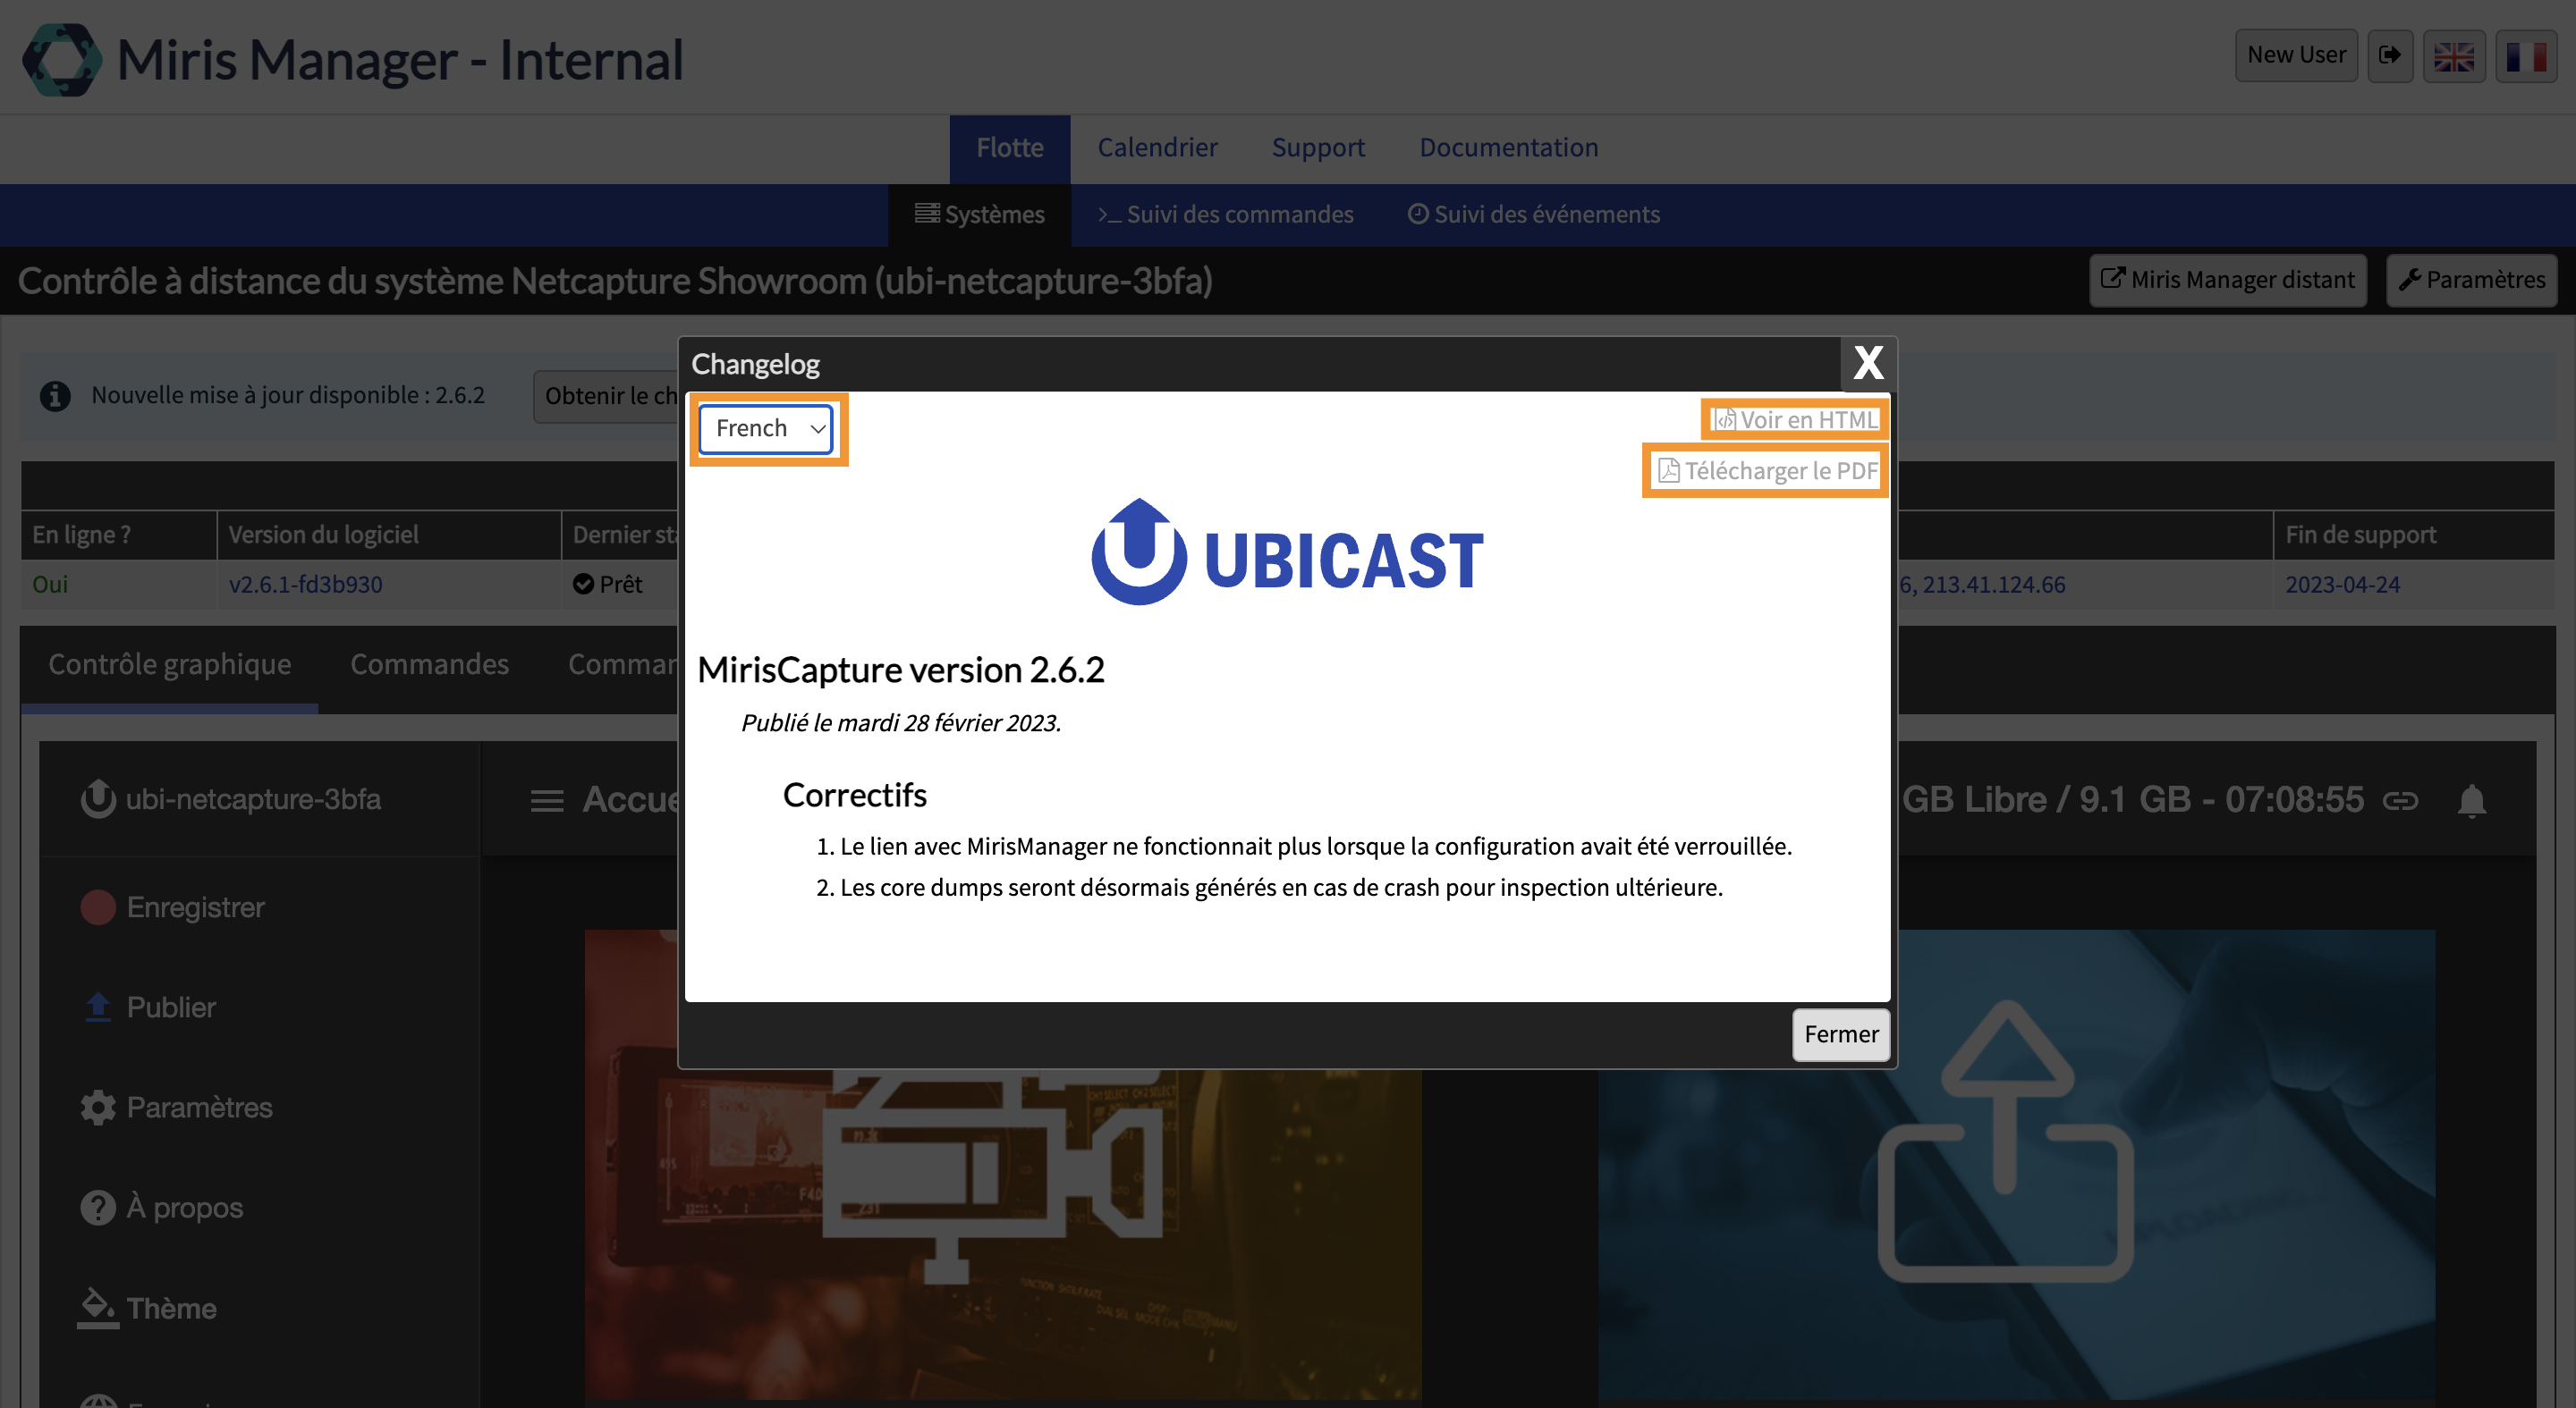Open the Calendrier tab

(1157, 148)
